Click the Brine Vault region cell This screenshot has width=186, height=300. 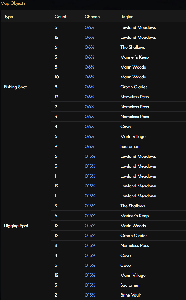(151, 295)
